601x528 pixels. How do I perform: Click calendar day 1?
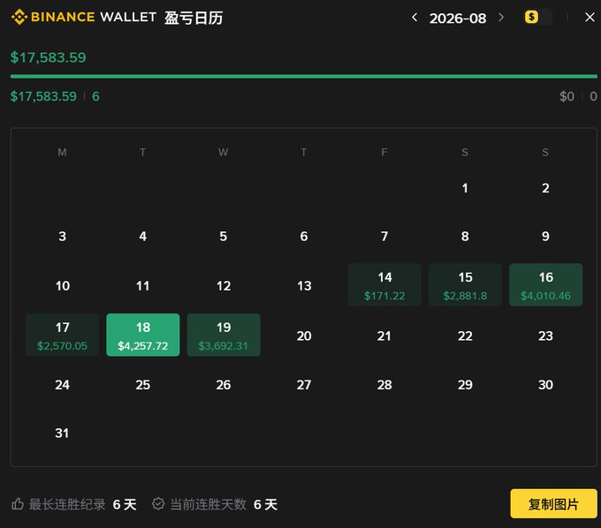click(465, 188)
